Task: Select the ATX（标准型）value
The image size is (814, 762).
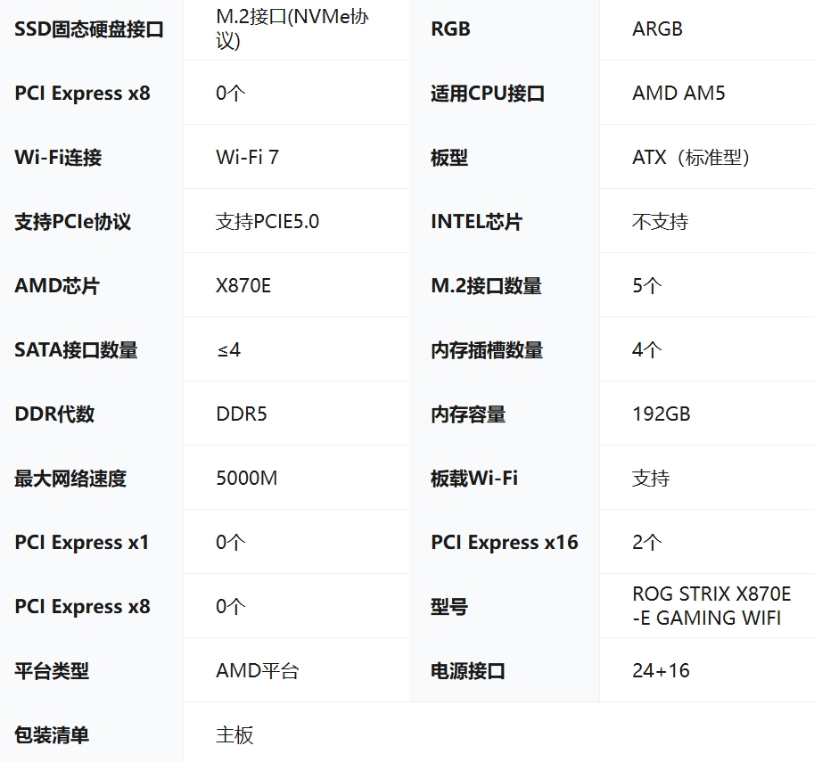Action: coord(691,157)
